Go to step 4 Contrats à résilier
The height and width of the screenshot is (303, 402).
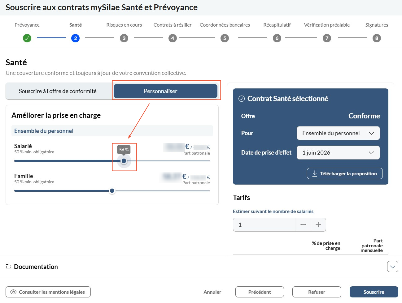click(x=173, y=38)
